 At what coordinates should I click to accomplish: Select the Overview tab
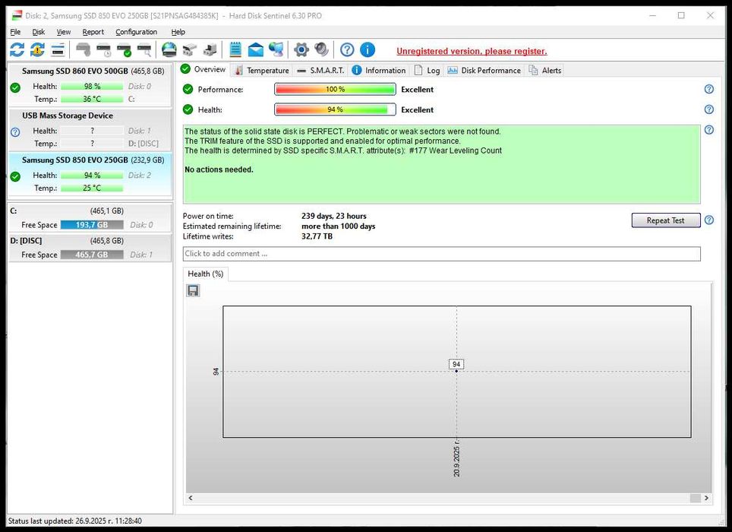click(204, 69)
